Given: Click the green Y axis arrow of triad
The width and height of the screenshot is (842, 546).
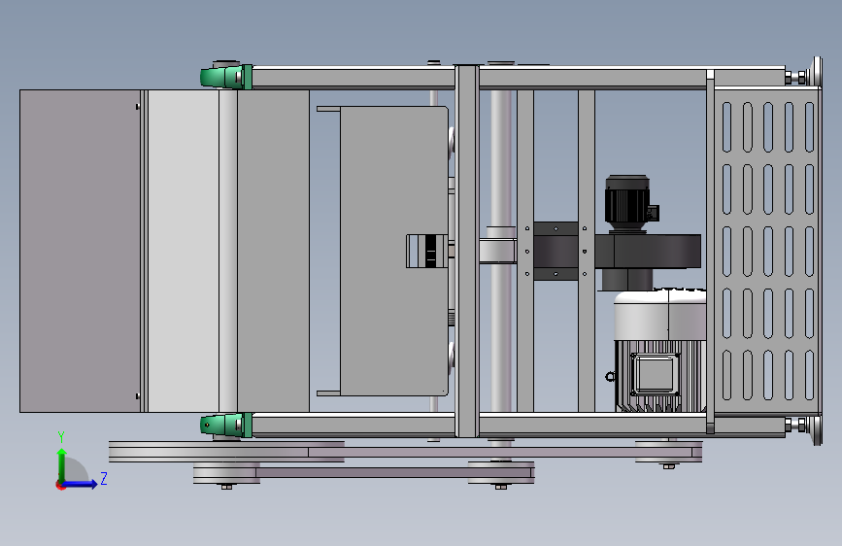Looking at the screenshot, I should 62,463.
